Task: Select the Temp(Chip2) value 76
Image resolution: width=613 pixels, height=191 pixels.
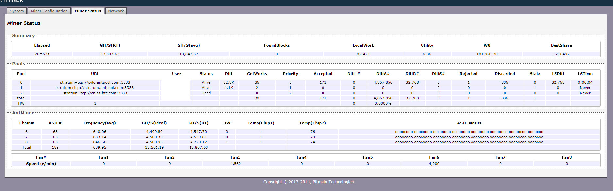Action: [x=312, y=132]
